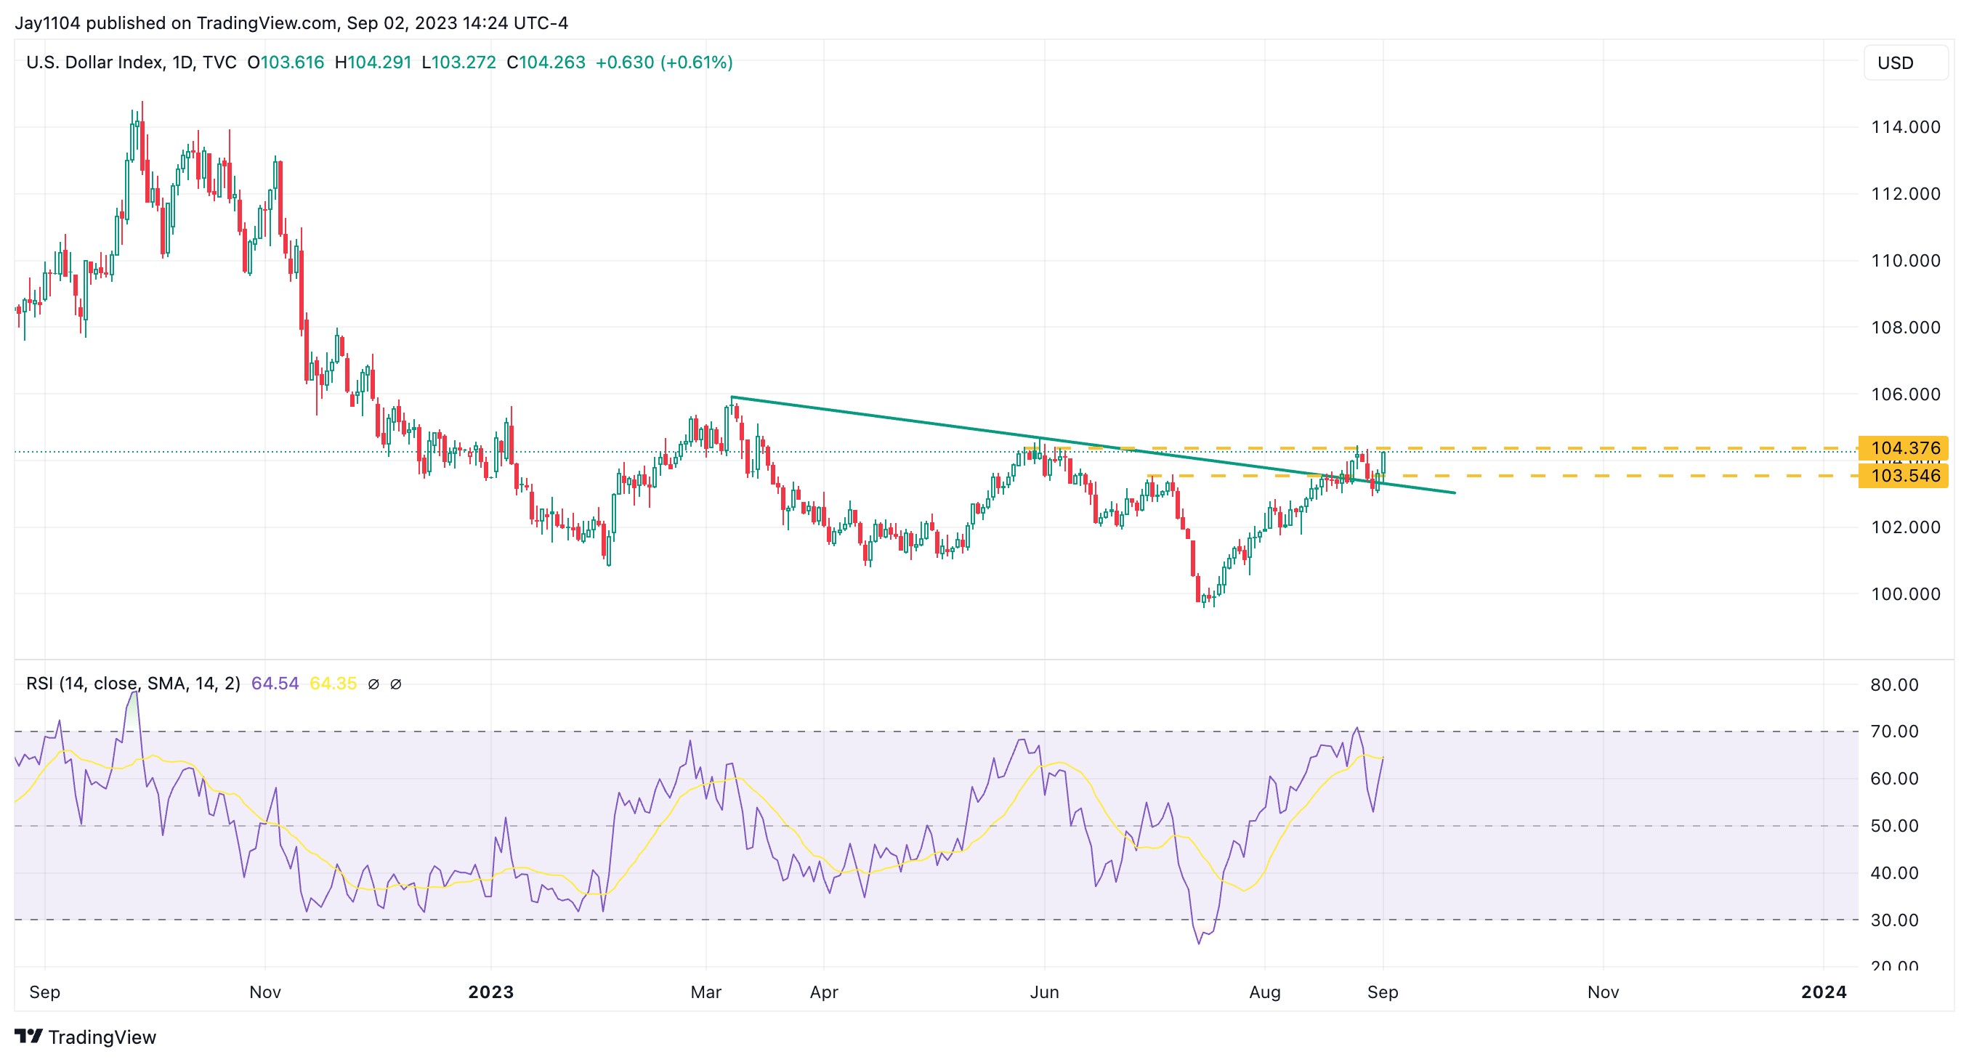Click the U.S. Dollar Index title
This screenshot has height=1062, width=1969.
(x=94, y=62)
